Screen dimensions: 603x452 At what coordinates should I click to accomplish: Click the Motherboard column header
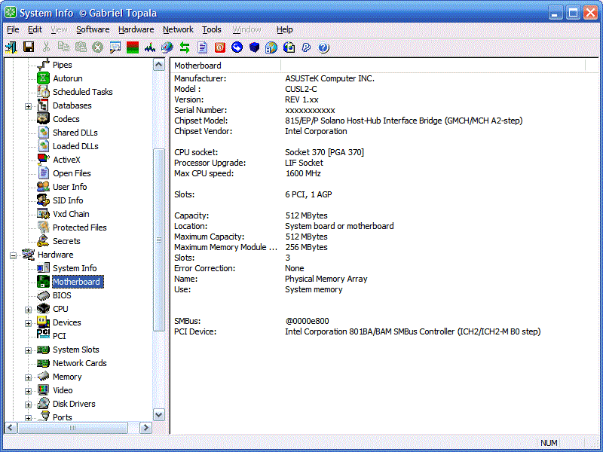click(x=225, y=66)
